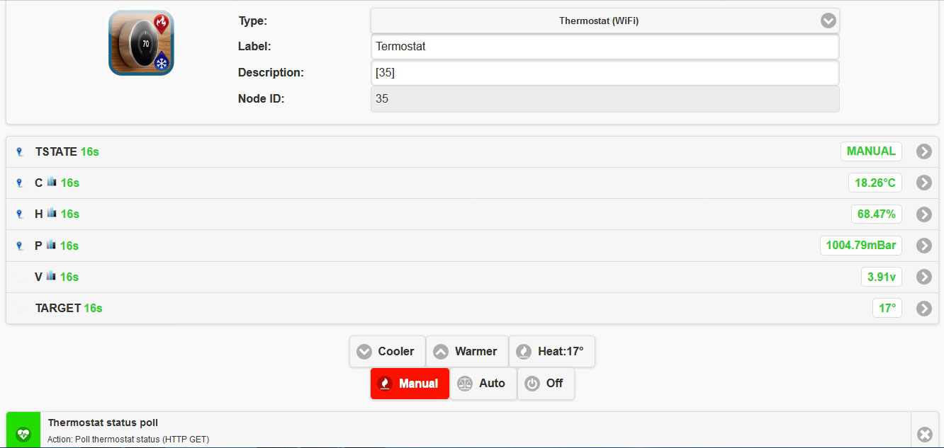944x448 pixels.
Task: Remove the Thermostat status poll entry
Action: click(924, 434)
